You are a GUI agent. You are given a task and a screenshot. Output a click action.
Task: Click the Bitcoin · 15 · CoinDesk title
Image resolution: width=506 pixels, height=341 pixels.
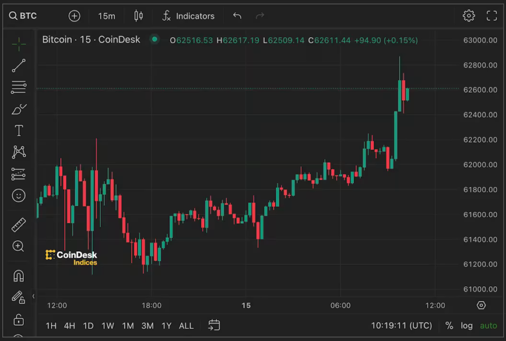click(x=91, y=39)
